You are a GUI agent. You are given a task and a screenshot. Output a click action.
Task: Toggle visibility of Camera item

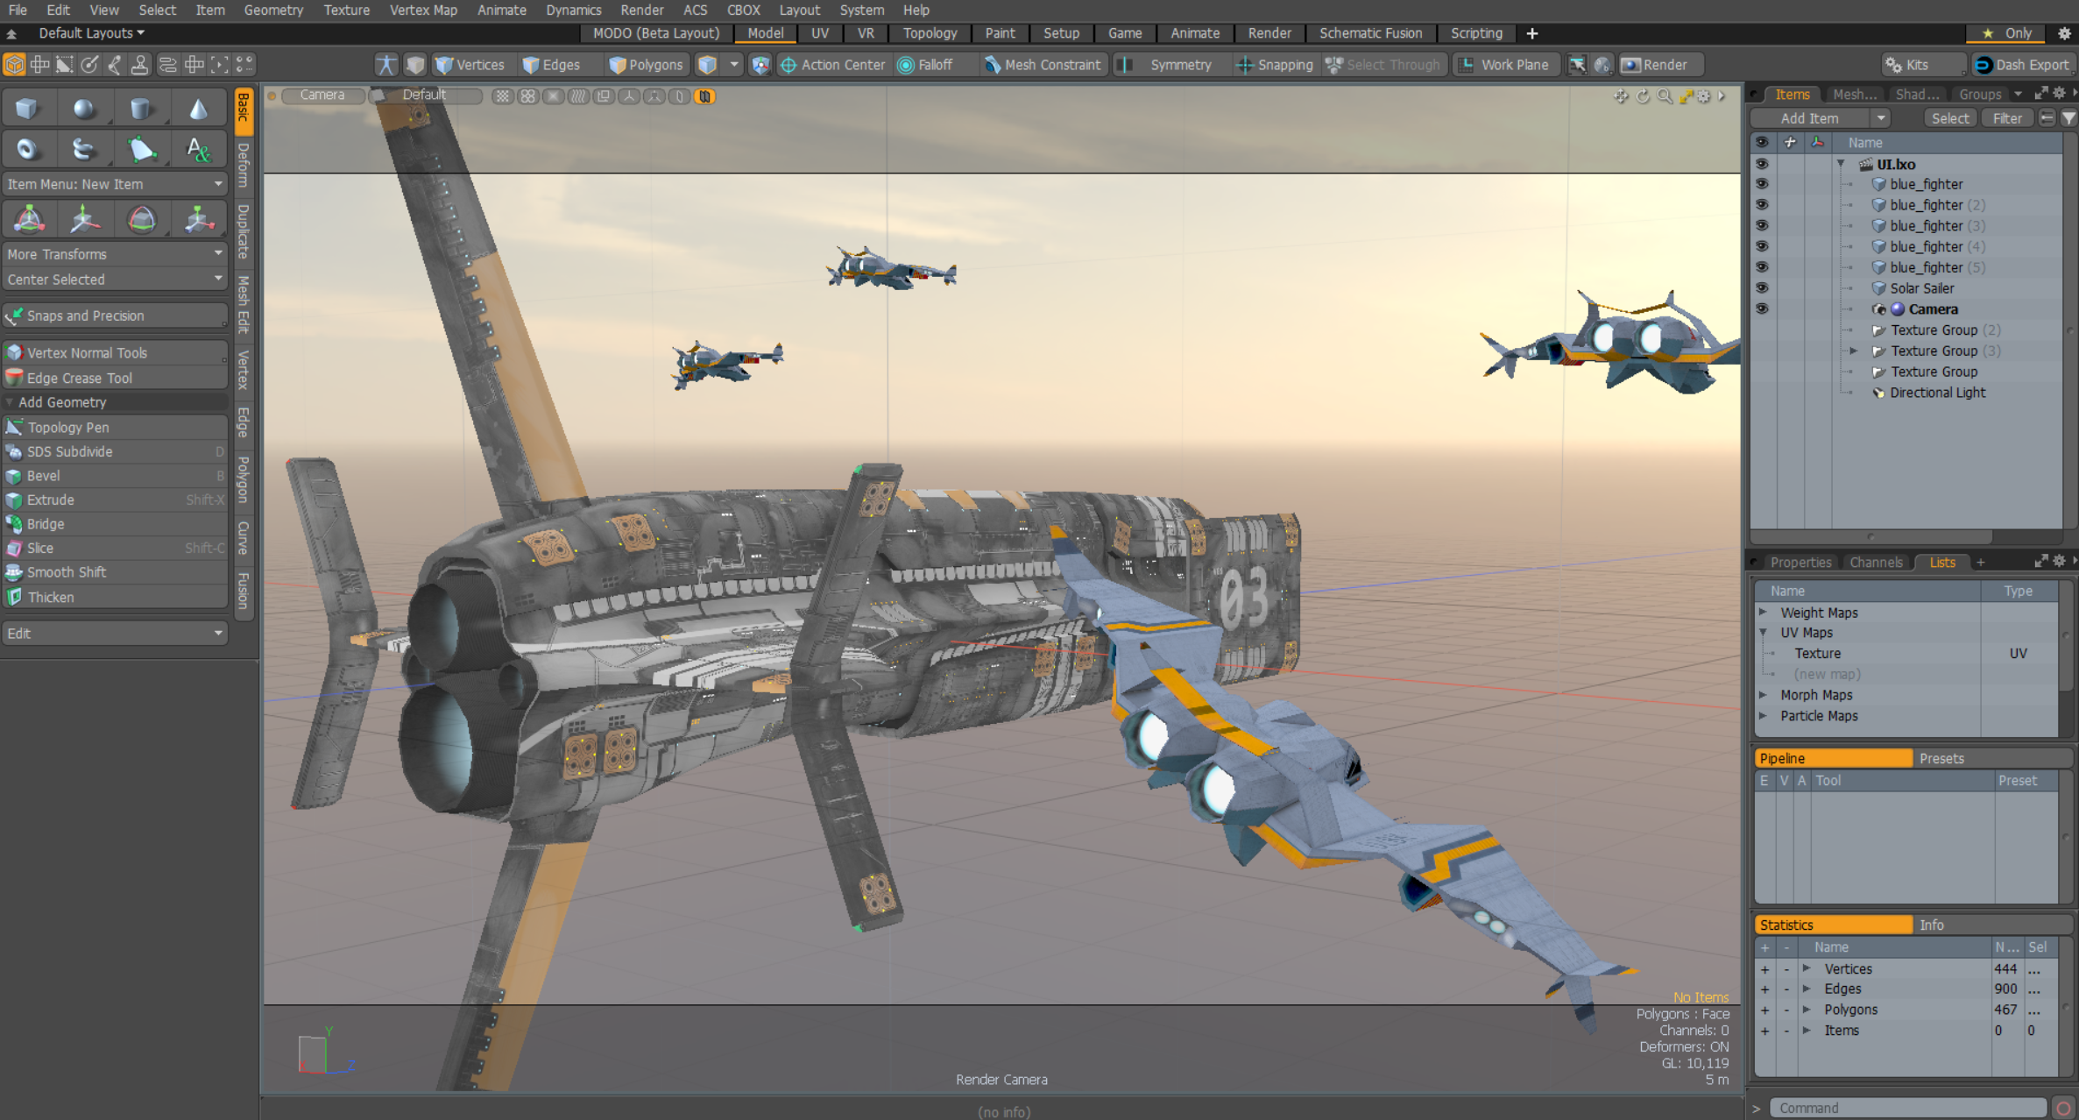pyautogui.click(x=1761, y=309)
